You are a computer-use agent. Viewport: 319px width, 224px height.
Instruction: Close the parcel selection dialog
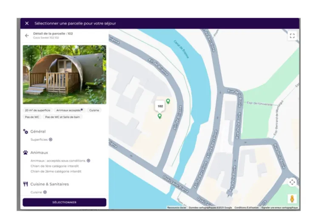click(27, 23)
